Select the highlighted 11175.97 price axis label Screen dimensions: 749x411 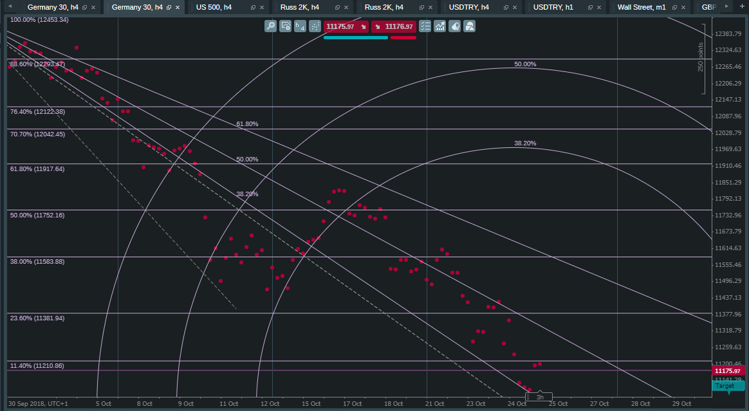[x=727, y=372]
